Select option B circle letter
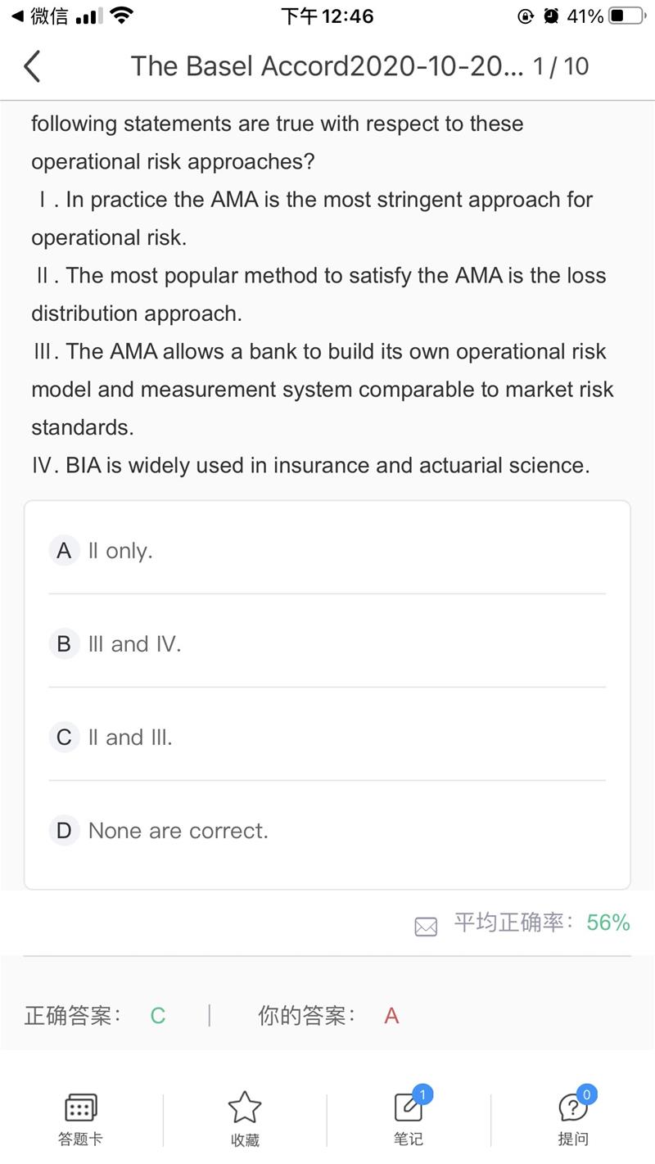This screenshot has width=655, height=1164. tap(64, 644)
